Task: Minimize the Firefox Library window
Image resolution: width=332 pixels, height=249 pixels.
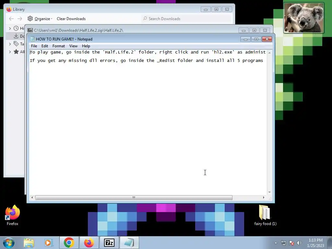Action: point(206,9)
